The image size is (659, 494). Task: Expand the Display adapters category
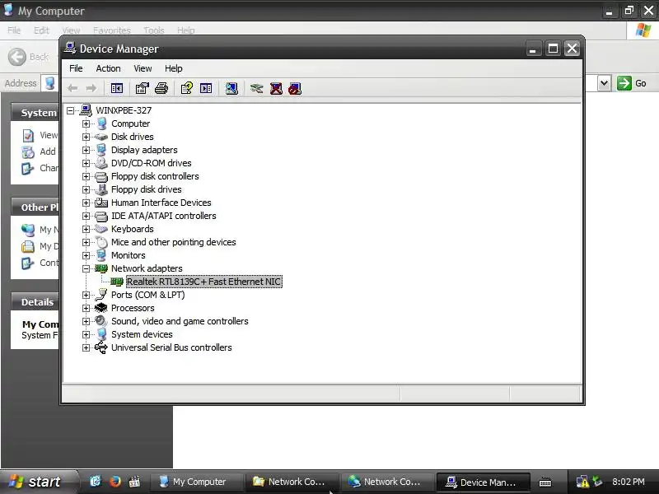(x=86, y=150)
